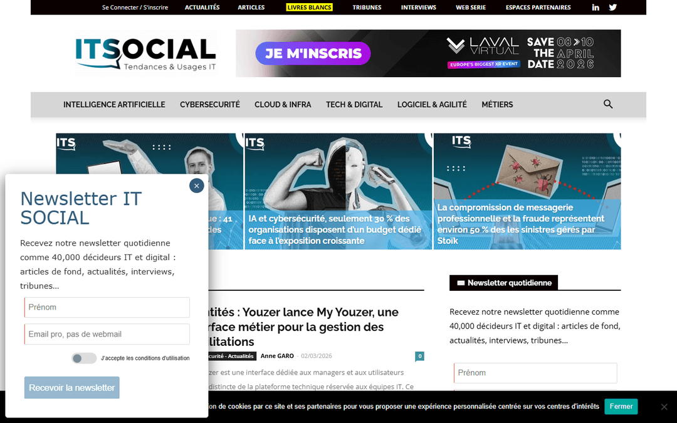Click article date 02/03/2026
The width and height of the screenshot is (677, 423).
[317, 356]
